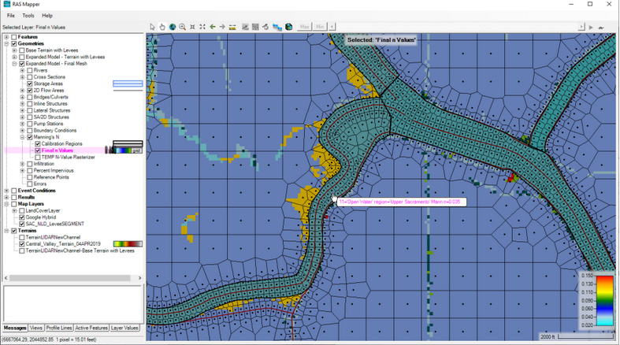Click the next view right arrow

223,27
